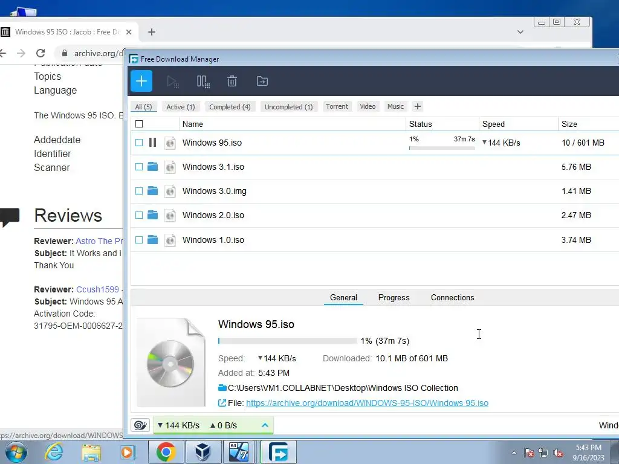619x464 pixels.
Task: Click the detail panel progress bar
Action: point(287,341)
